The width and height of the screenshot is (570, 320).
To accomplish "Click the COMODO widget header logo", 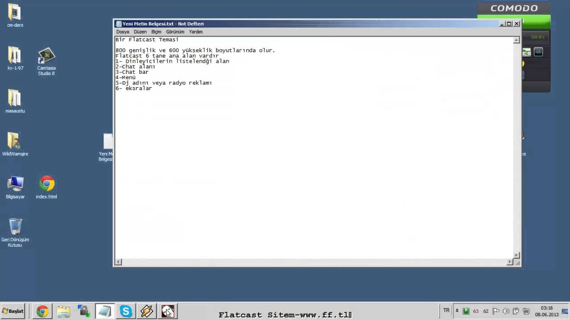I will coord(514,8).
